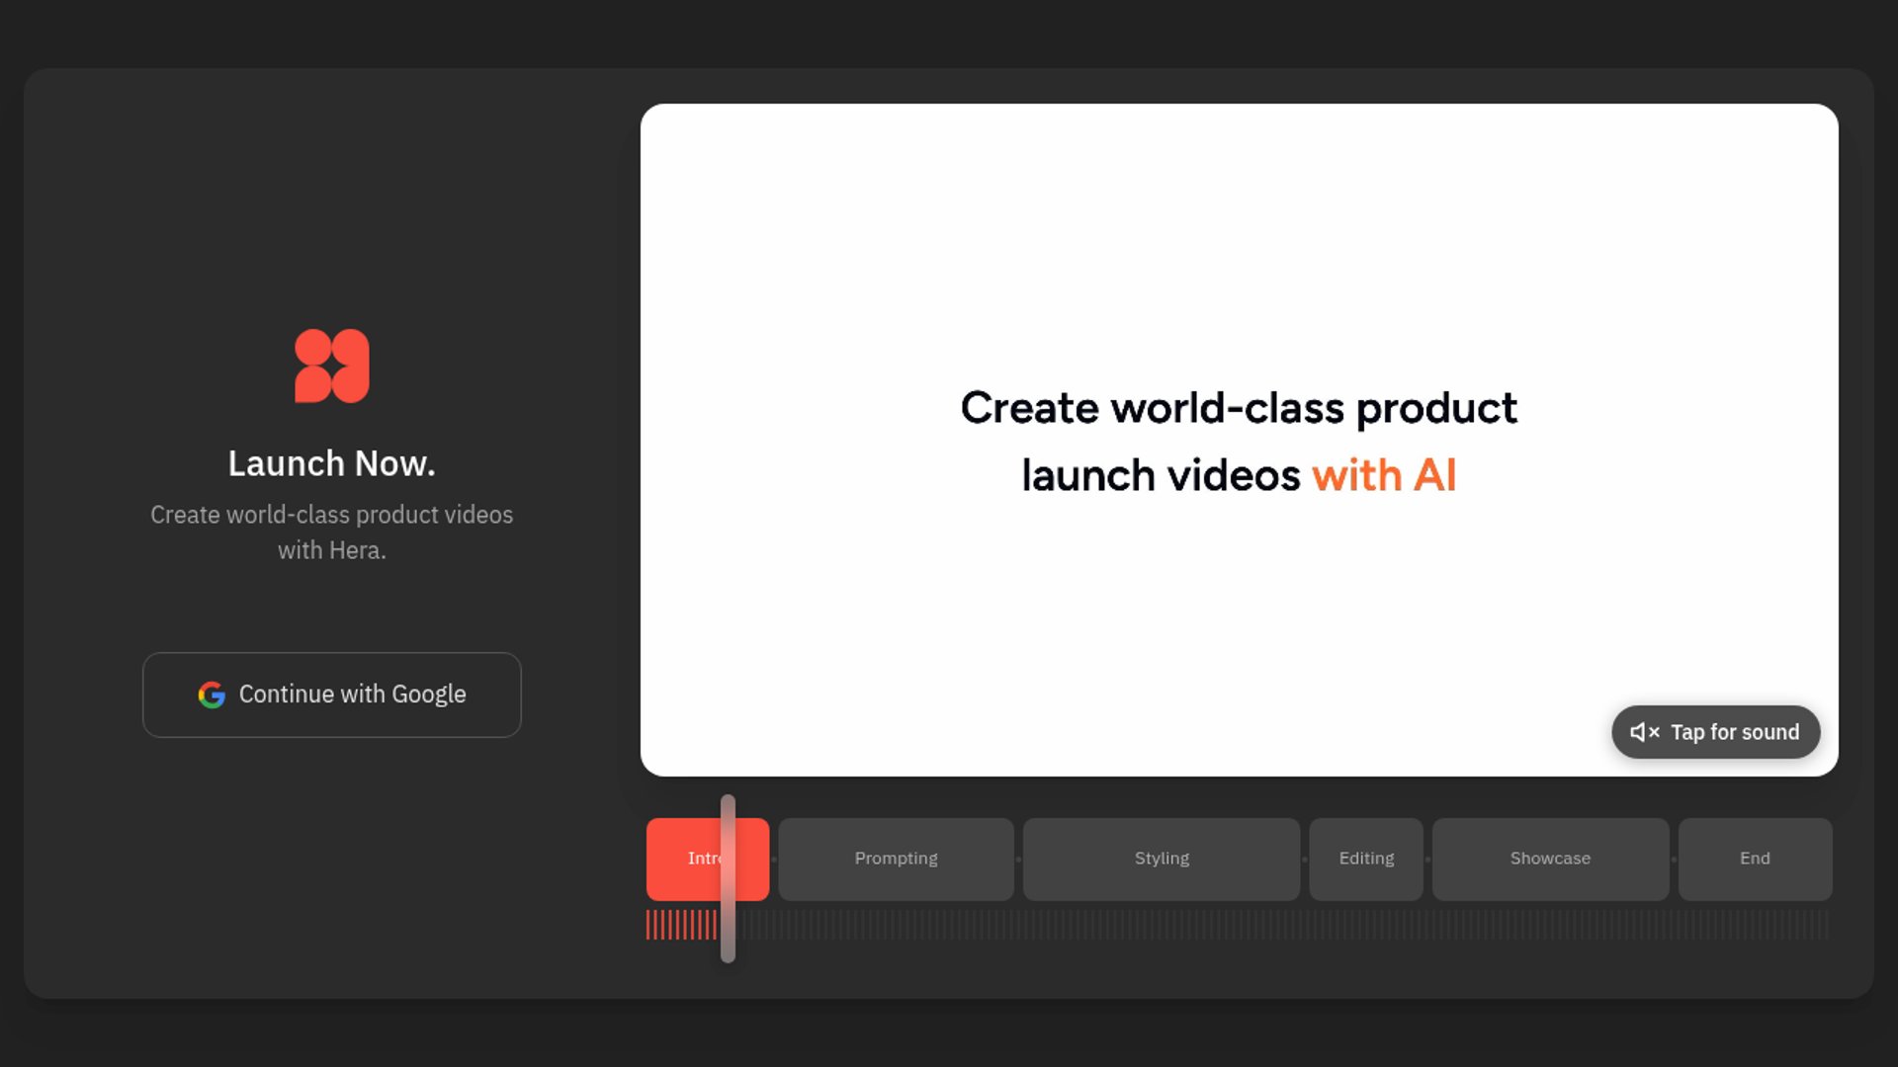Switch to the Styling chapter

point(1161,859)
